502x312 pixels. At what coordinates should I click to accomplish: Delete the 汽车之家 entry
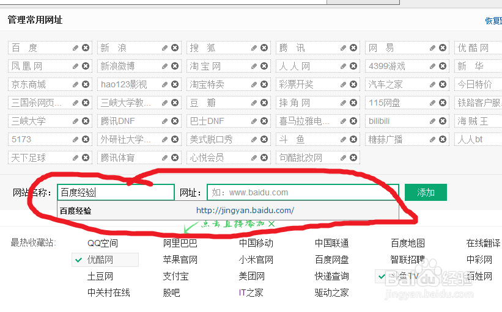443,84
